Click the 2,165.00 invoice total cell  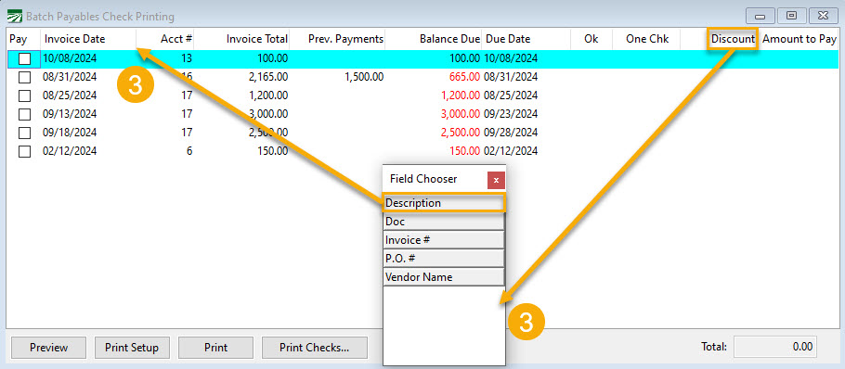268,77
